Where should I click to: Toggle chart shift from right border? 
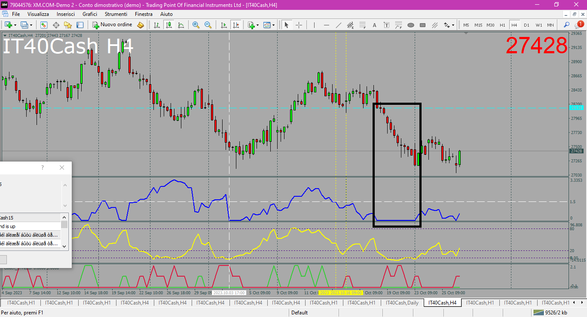(235, 25)
